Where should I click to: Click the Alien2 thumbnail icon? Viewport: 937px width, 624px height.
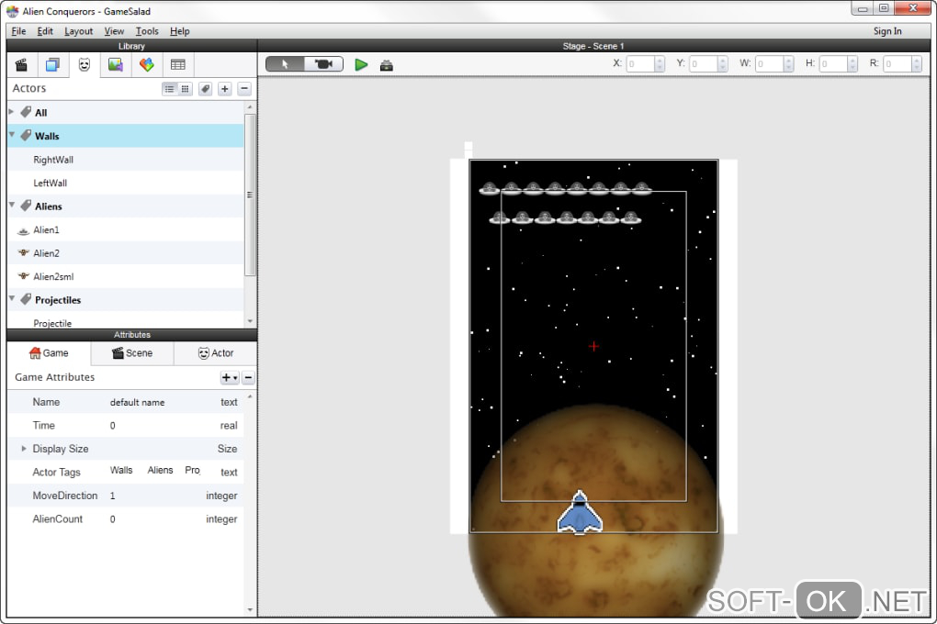(23, 252)
